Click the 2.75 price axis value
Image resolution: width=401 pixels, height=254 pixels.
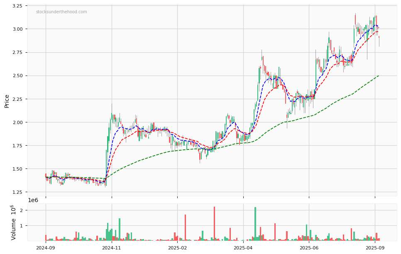click(17, 52)
